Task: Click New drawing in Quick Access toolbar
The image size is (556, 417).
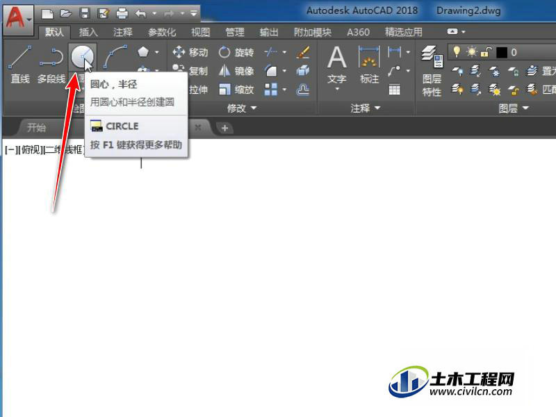Action: (47, 14)
